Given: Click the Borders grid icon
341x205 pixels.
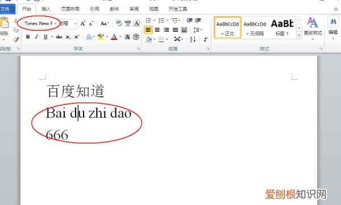Looking at the screenshot, I should (161, 39).
